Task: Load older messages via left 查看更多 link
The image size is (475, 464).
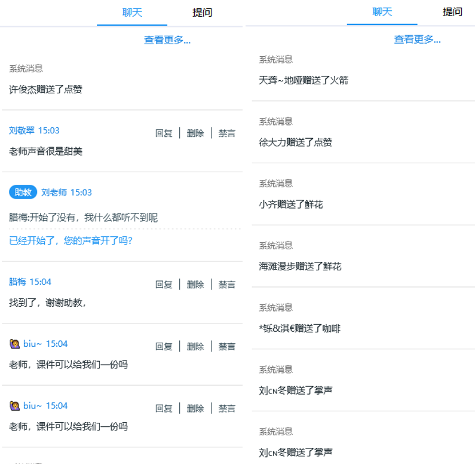Action: (x=167, y=40)
